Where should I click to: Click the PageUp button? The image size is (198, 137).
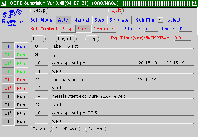66,39
